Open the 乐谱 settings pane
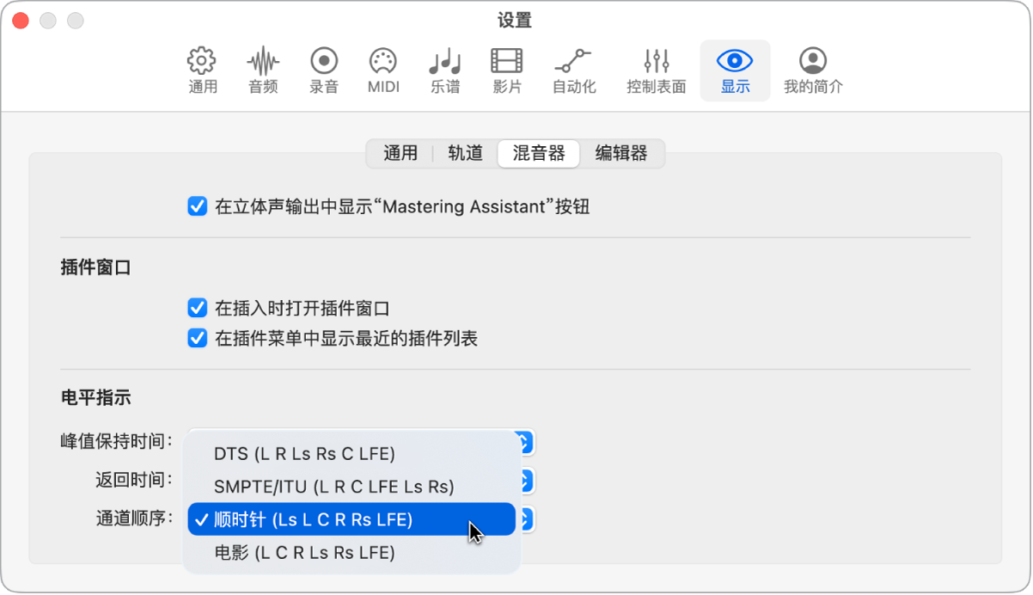Viewport: 1033px width, 595px height. (444, 69)
